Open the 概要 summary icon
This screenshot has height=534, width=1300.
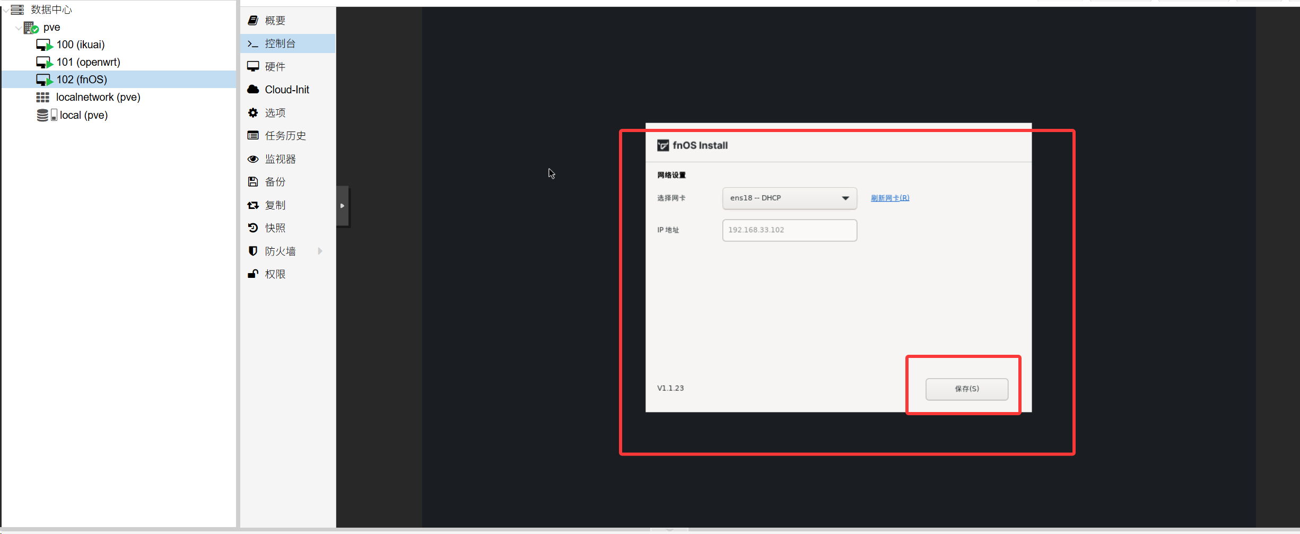[253, 21]
